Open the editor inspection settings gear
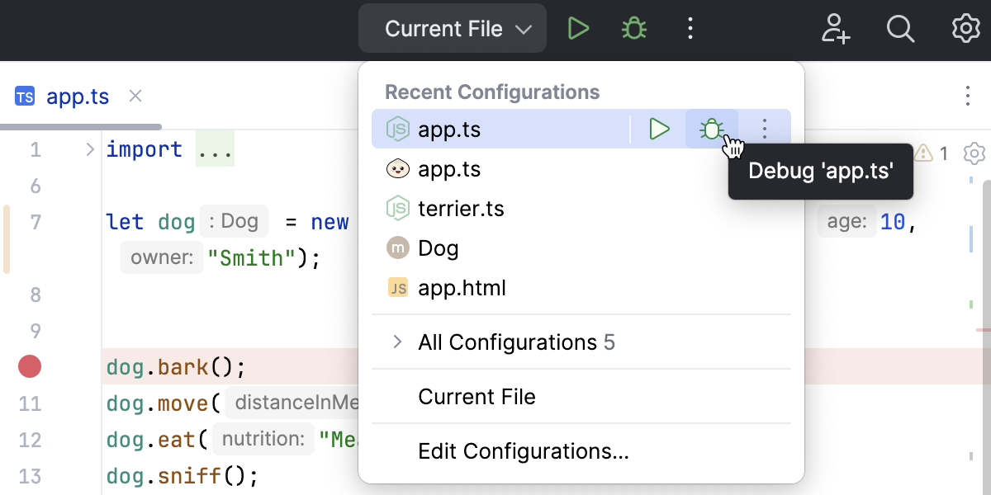Screen dimensions: 991x495 pos(974,153)
